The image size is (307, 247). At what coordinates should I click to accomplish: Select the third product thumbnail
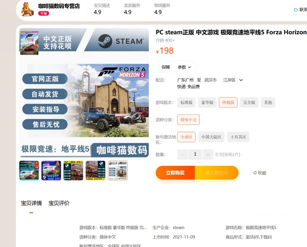click(x=73, y=171)
